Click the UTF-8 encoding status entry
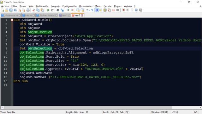202x114 pixels. (175, 112)
